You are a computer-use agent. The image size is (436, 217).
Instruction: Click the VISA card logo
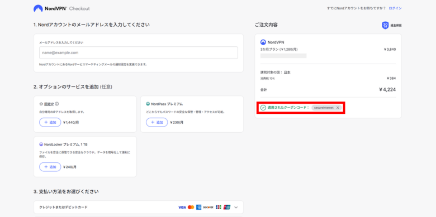[182, 208]
